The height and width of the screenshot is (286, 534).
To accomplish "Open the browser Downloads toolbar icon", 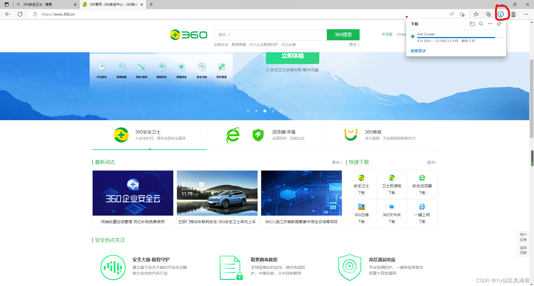I will pyautogui.click(x=501, y=14).
